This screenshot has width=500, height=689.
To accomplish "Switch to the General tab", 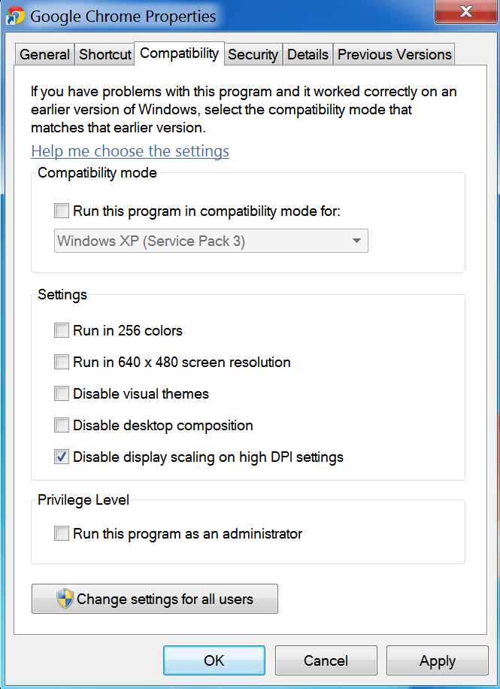I will click(44, 54).
